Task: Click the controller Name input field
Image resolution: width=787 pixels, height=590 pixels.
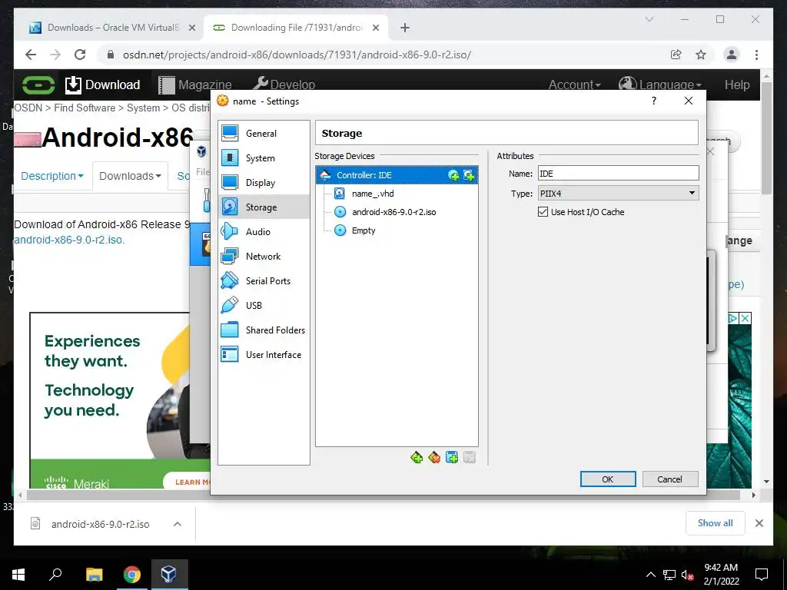Action: coord(619,174)
